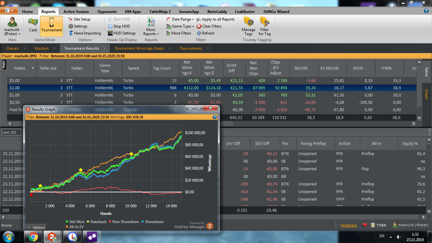Click the ribbon help icon
The width and height of the screenshot is (432, 243).
pos(426,11)
